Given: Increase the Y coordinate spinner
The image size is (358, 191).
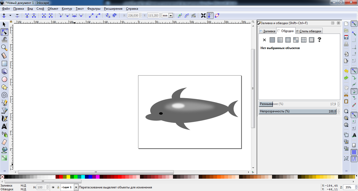Looking at the screenshot, I should [x=160, y=14].
